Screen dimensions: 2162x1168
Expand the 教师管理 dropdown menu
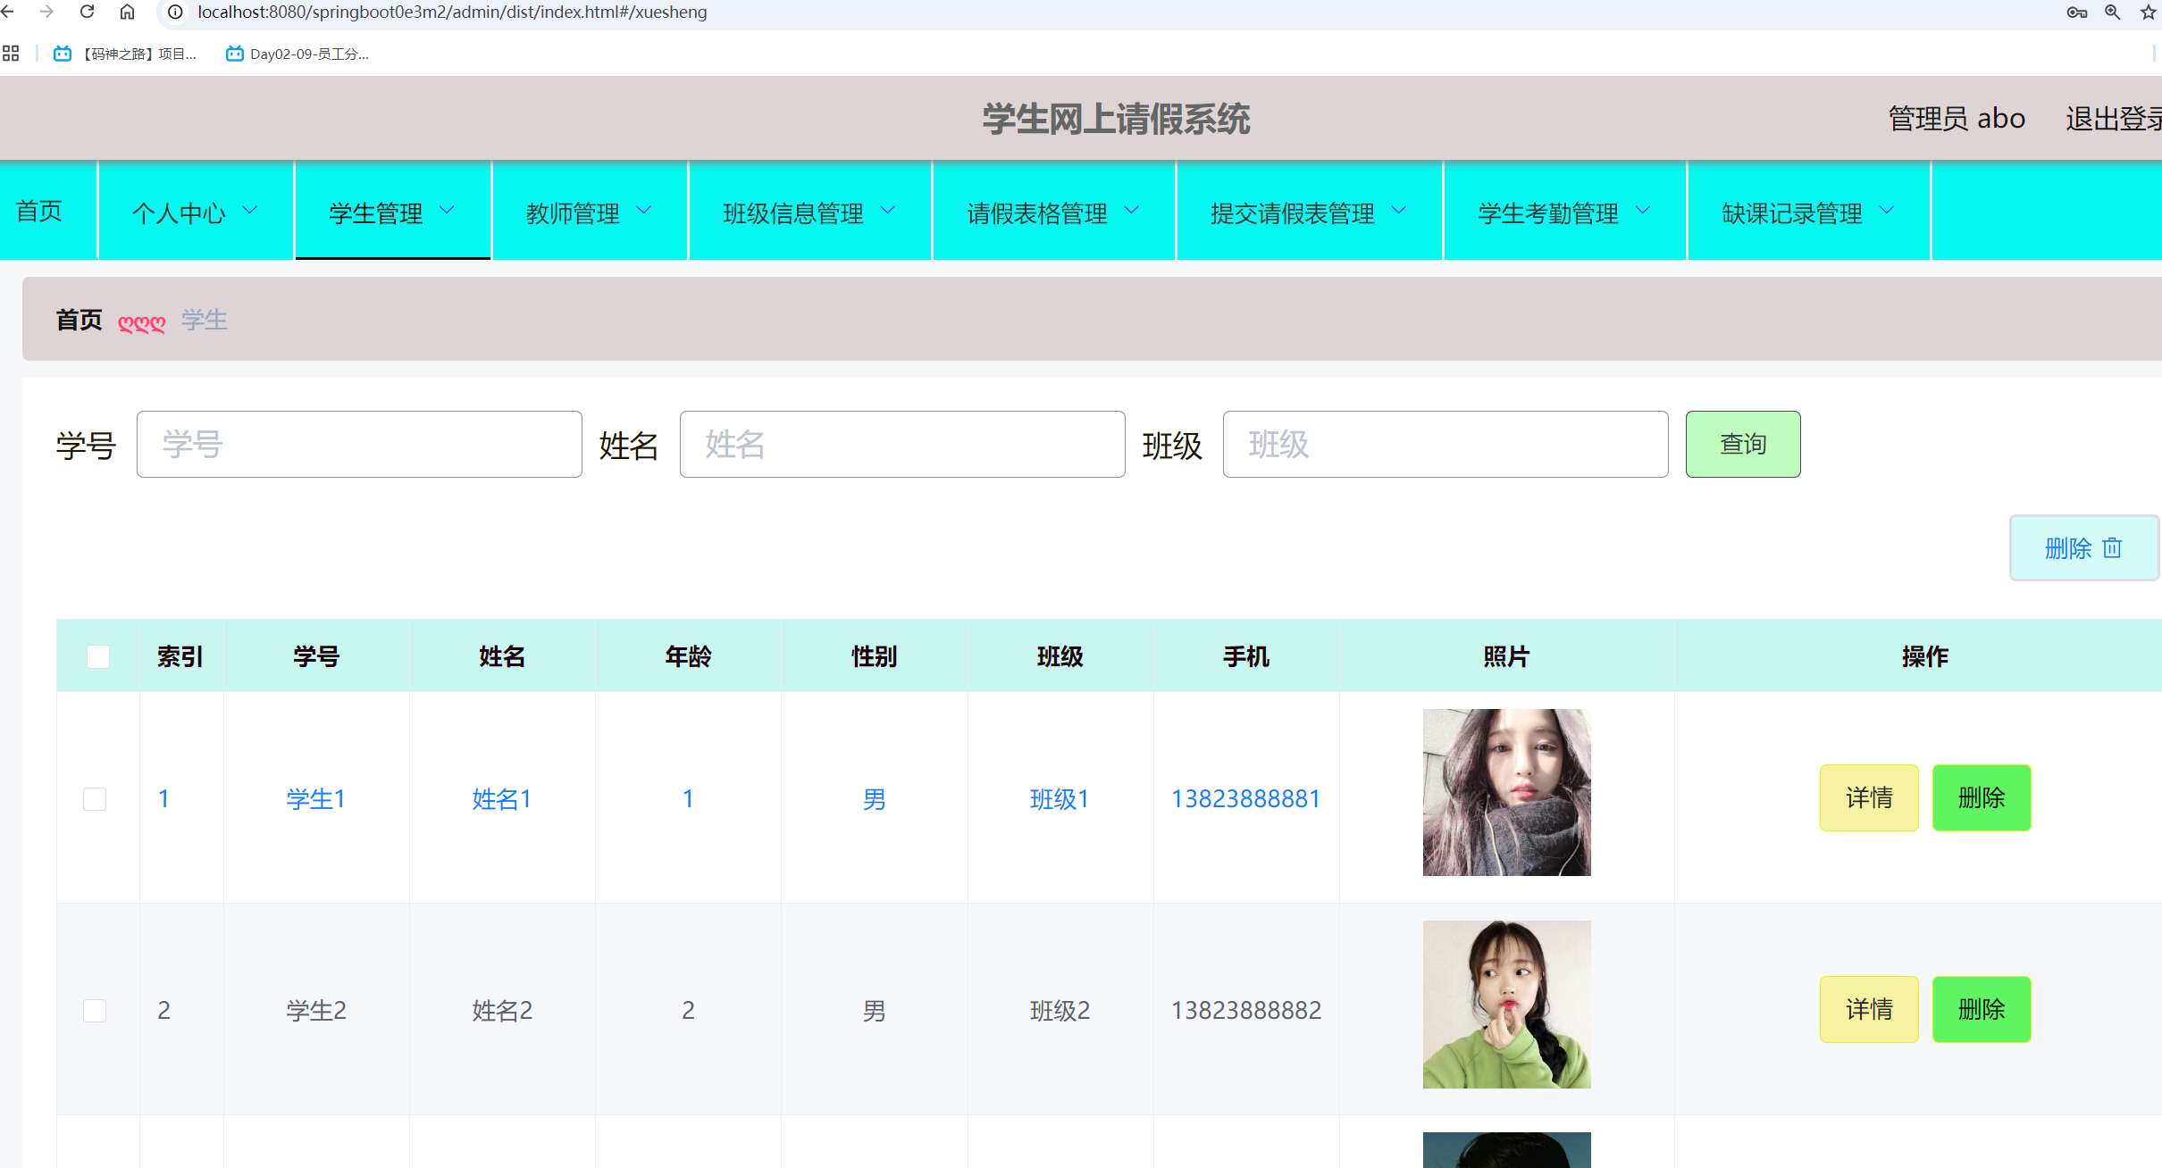point(588,212)
